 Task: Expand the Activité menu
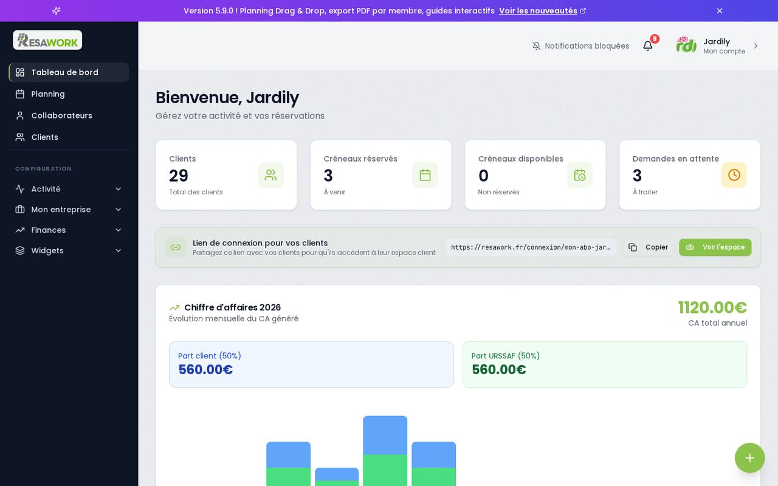69,189
